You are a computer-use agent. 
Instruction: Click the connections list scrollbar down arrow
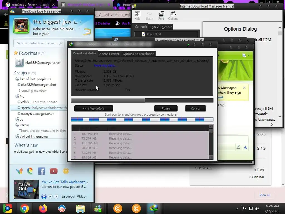211,157
